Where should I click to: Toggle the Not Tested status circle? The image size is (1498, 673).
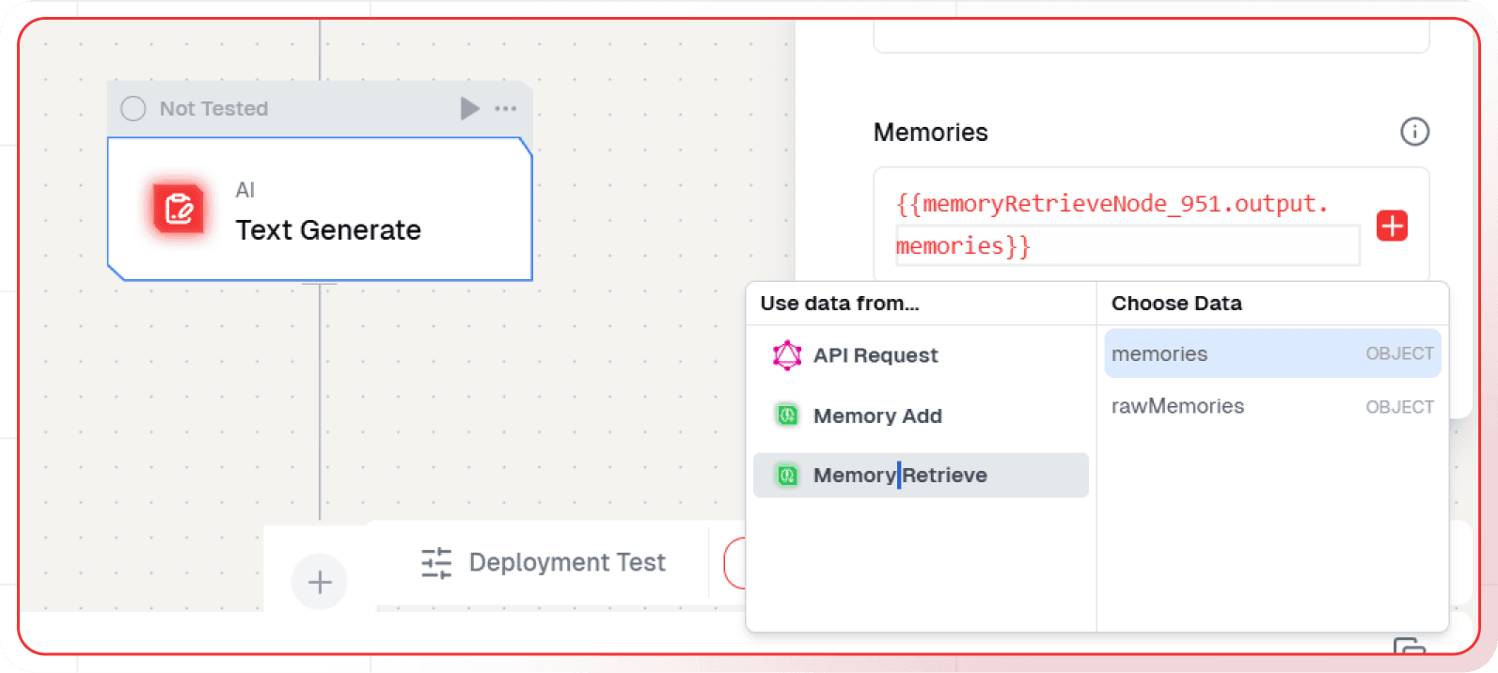click(x=133, y=108)
